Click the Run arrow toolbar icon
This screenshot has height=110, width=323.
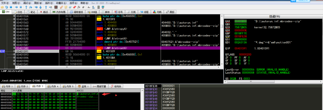tap(16, 7)
